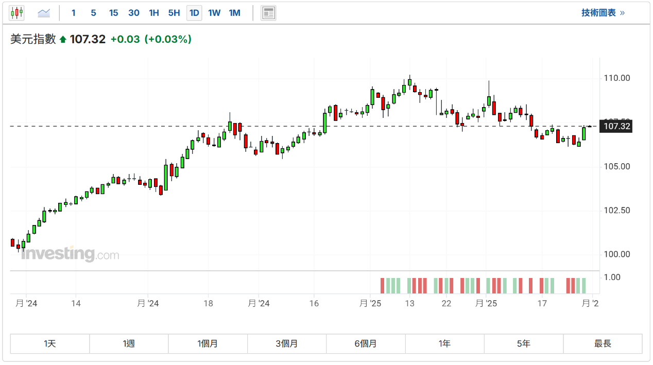Set interval to 1H
Viewport: 653px width, 365px height.
pos(154,13)
